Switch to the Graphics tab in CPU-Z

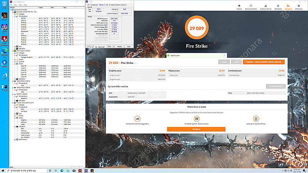coord(113,5)
